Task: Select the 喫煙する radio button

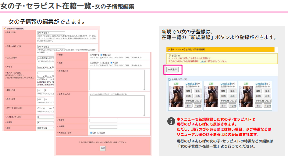Action: point(91,55)
